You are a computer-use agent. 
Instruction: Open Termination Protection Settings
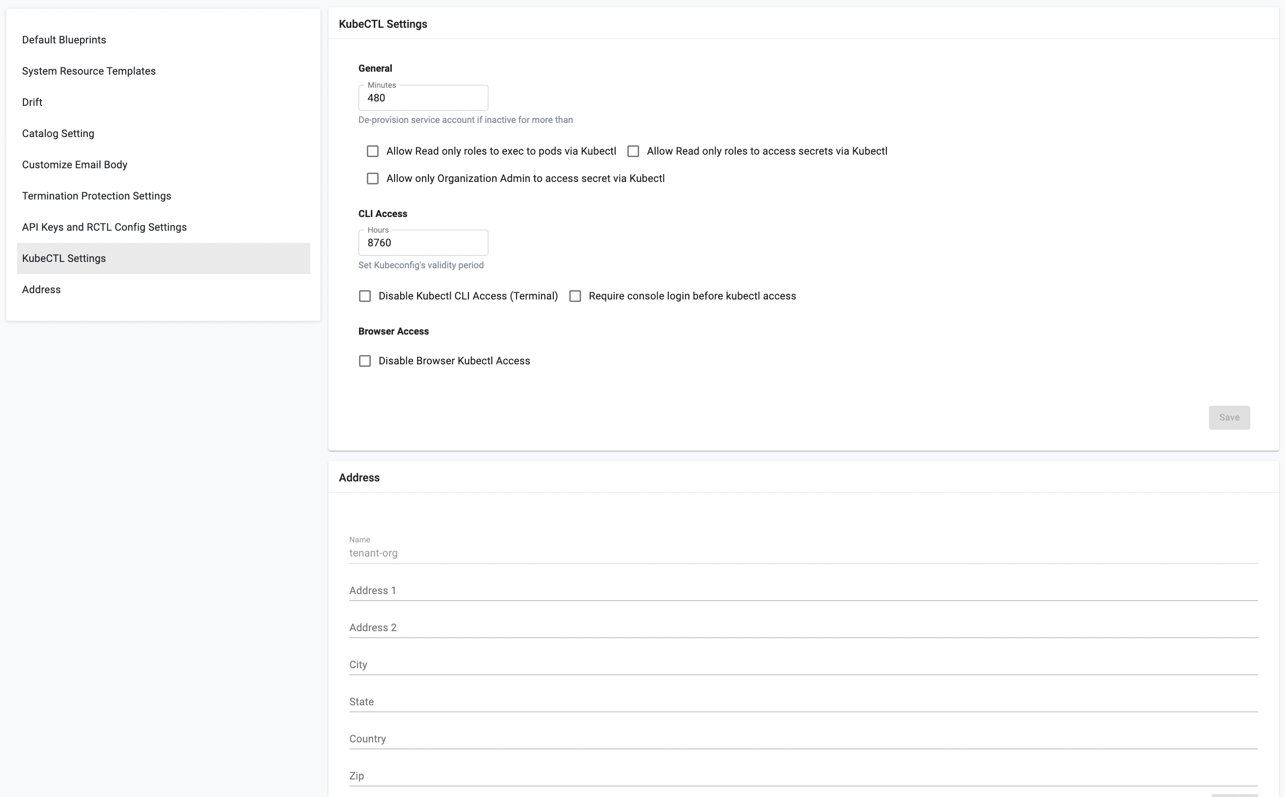(97, 196)
